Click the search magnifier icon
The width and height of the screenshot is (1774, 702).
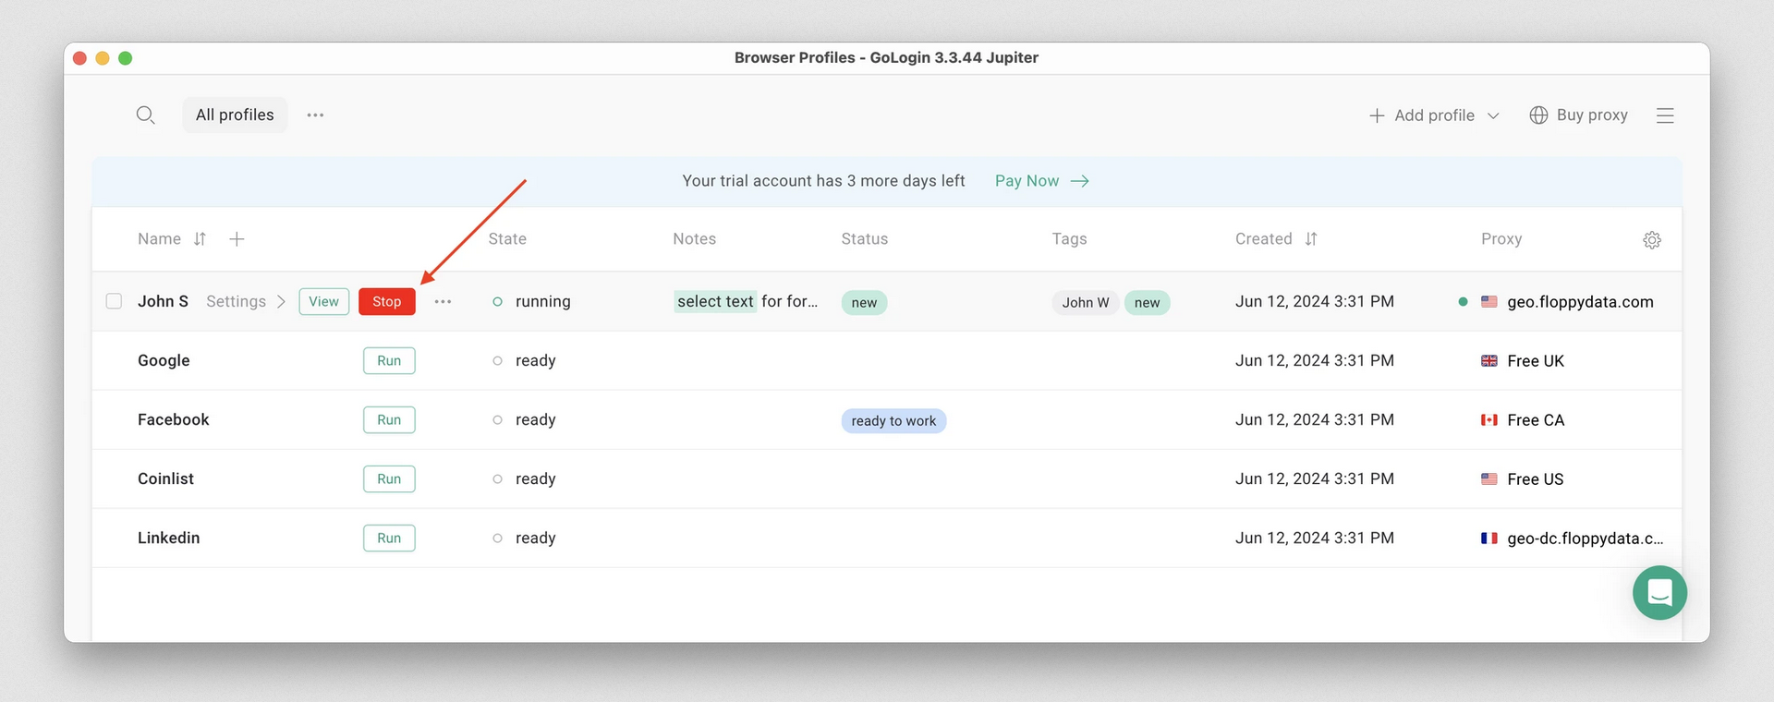pyautogui.click(x=145, y=115)
